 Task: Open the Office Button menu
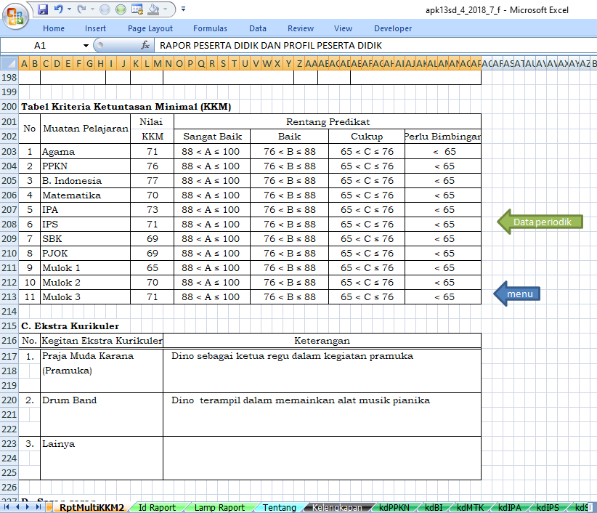15,16
